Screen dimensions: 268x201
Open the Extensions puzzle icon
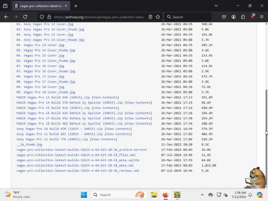(243, 17)
